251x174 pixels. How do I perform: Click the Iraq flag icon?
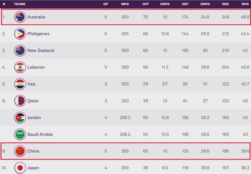coord(20,84)
